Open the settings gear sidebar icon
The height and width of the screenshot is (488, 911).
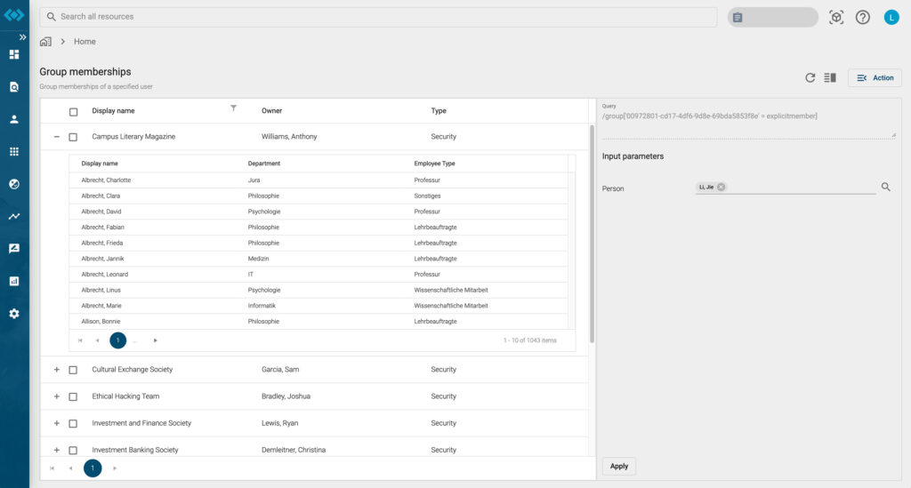pos(14,314)
